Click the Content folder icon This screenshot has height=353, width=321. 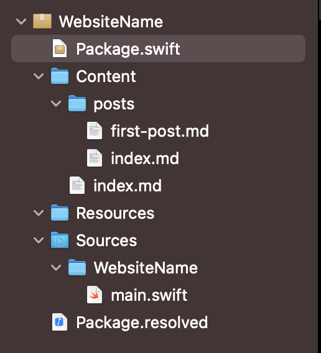tap(60, 76)
